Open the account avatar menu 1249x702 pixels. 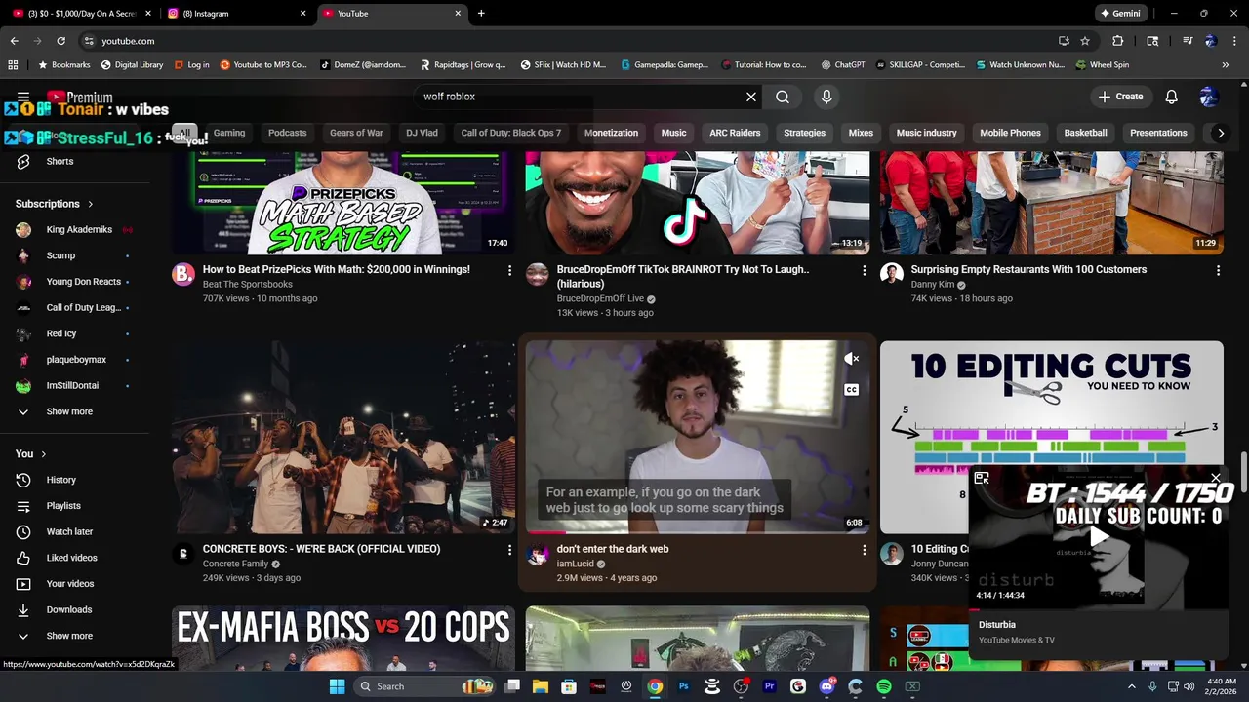[x=1209, y=97]
